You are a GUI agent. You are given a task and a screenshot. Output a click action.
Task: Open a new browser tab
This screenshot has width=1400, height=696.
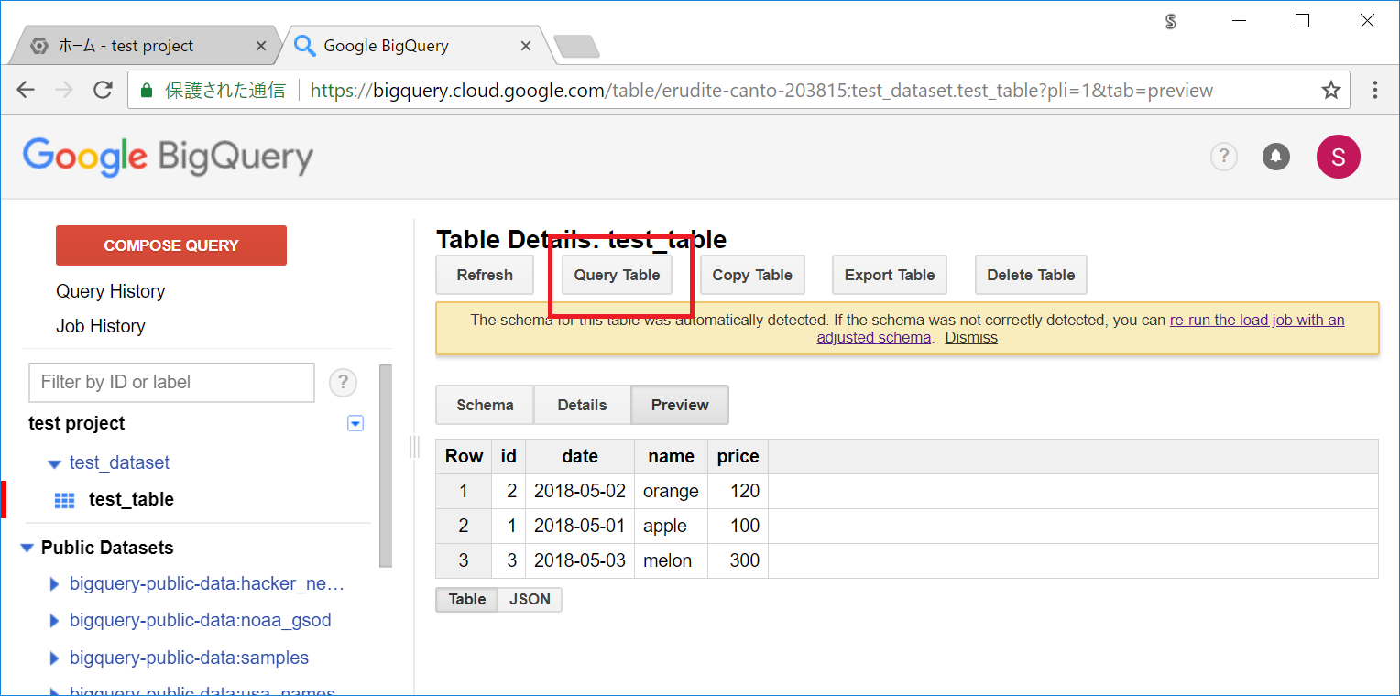tap(577, 46)
